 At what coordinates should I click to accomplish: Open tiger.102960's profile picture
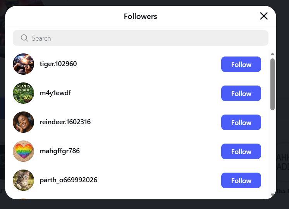pos(23,64)
